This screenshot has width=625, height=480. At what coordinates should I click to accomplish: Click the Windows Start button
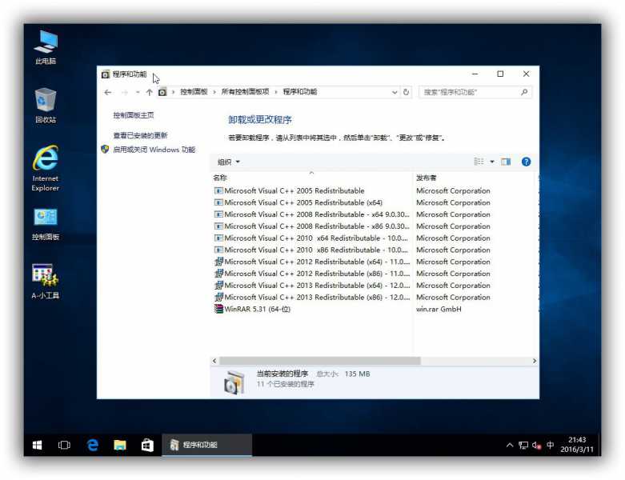pos(37,445)
